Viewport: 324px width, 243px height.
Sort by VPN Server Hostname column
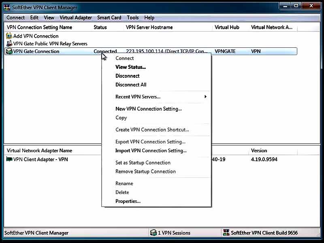click(x=149, y=27)
